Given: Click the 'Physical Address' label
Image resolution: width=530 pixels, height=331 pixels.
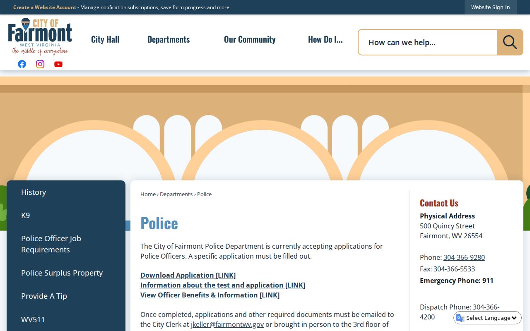Looking at the screenshot, I should pos(447,216).
